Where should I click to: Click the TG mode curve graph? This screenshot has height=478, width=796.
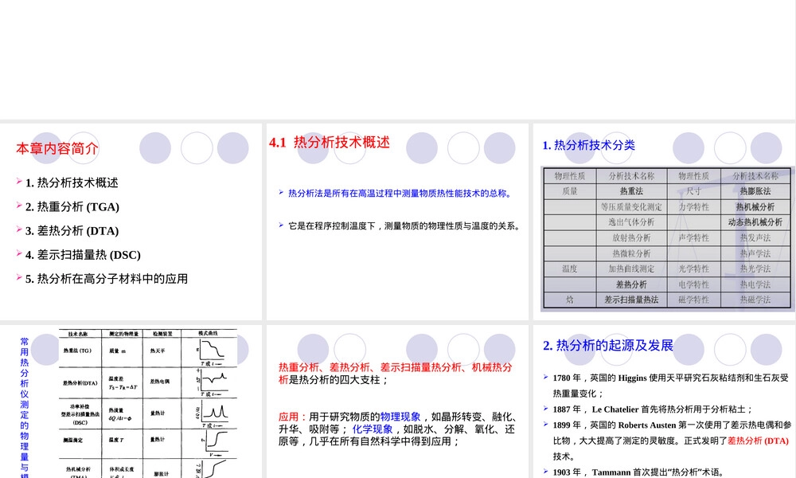211,351
